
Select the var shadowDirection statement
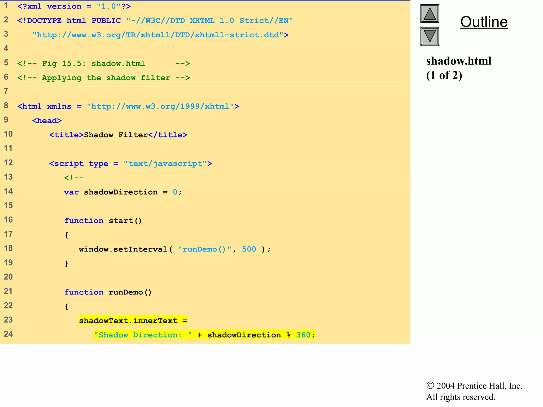pos(123,192)
